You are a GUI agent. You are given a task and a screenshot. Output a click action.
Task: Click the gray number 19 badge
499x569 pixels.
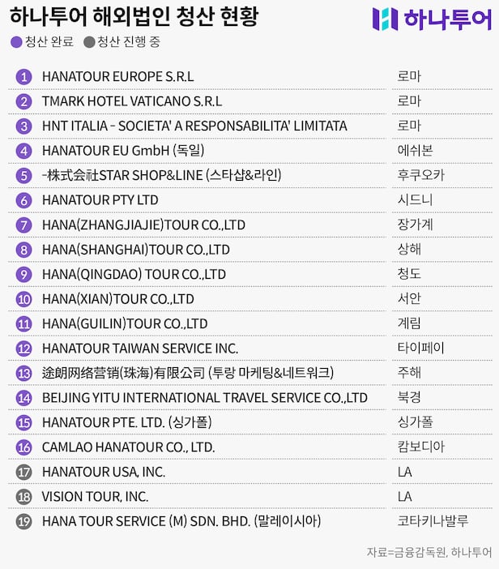[x=23, y=521]
